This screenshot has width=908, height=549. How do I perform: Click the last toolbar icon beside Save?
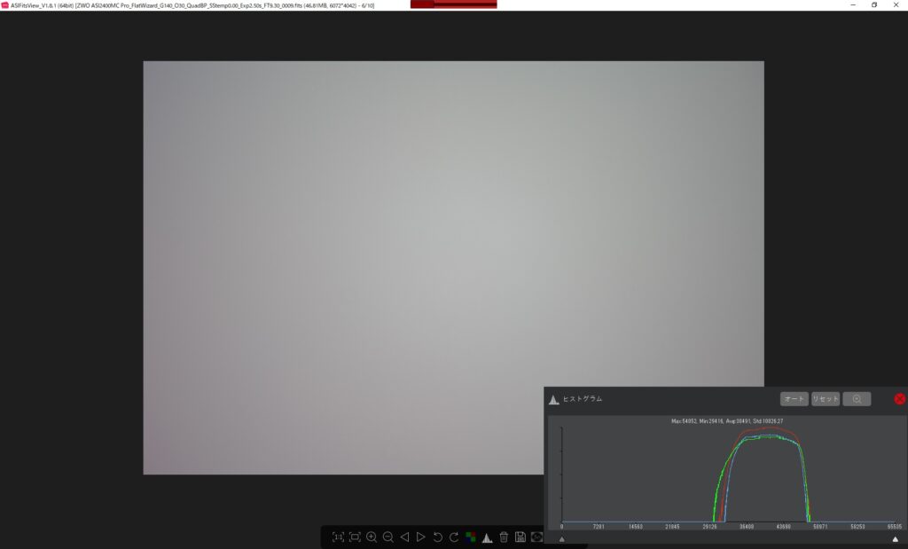pyautogui.click(x=536, y=537)
